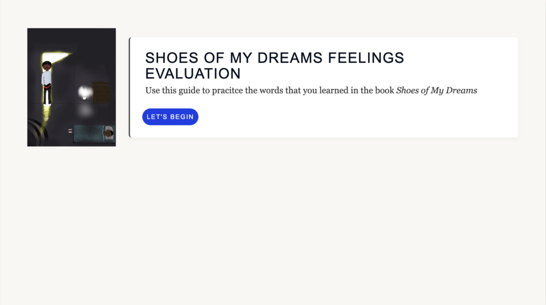The height and width of the screenshot is (305, 546).
Task: Click the wooden dresser in the illustration
Action: (x=101, y=92)
